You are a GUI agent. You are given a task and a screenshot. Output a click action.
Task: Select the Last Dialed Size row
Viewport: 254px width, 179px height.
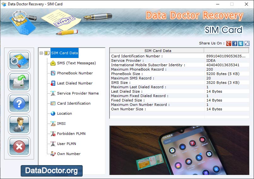[x=179, y=91]
